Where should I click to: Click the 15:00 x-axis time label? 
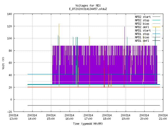[x=51, y=119]
